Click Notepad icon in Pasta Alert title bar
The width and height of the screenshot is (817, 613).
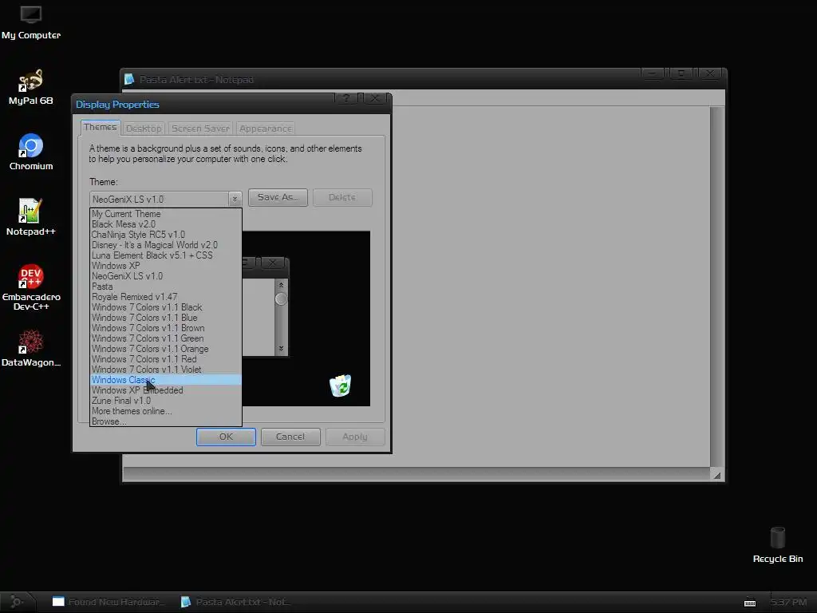pos(128,79)
